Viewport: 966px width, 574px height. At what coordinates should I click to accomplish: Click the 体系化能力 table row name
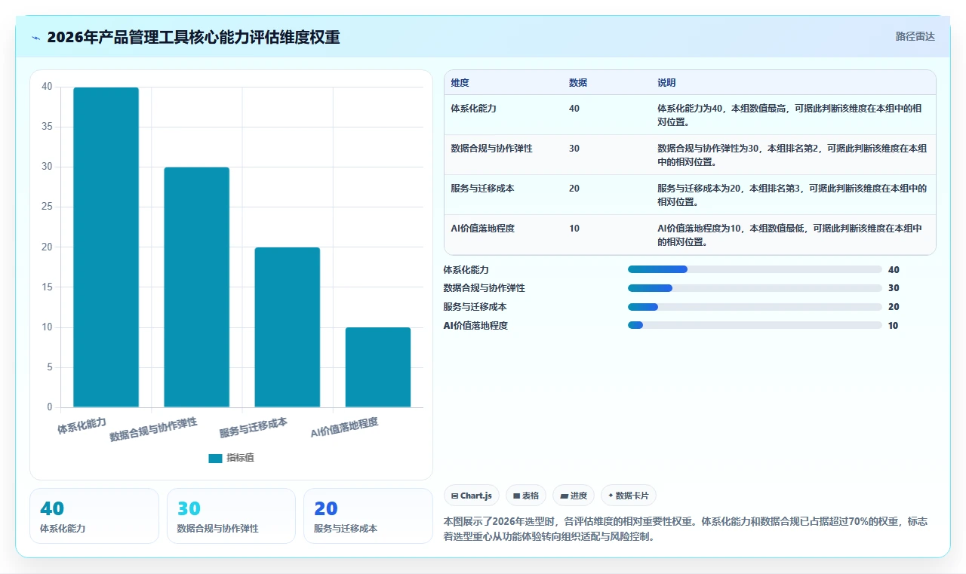pos(473,109)
